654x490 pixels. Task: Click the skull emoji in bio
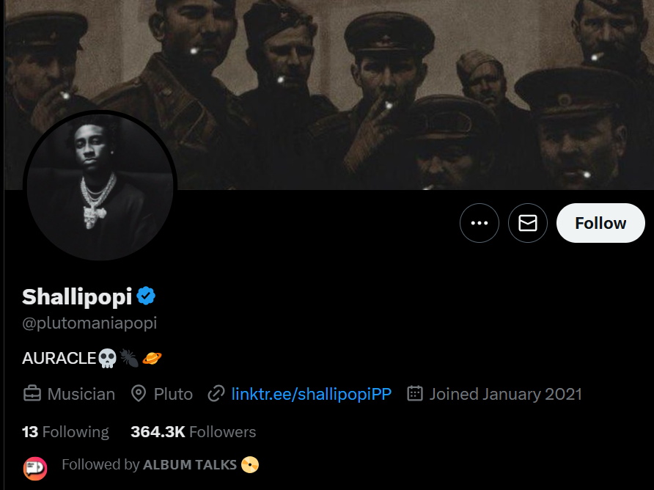tap(107, 358)
